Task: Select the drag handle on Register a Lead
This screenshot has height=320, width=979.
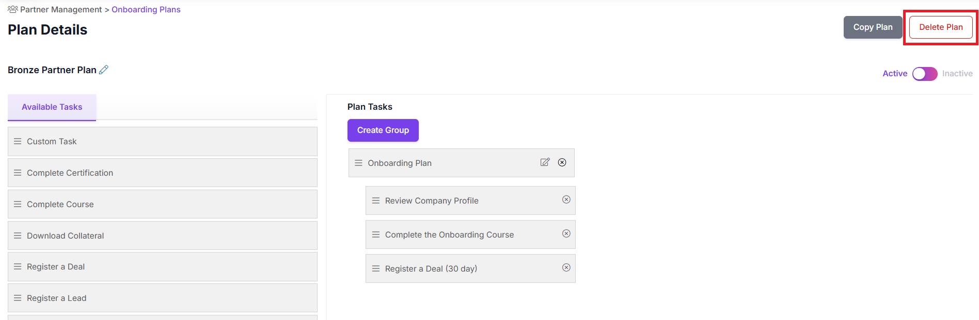Action: pyautogui.click(x=18, y=297)
